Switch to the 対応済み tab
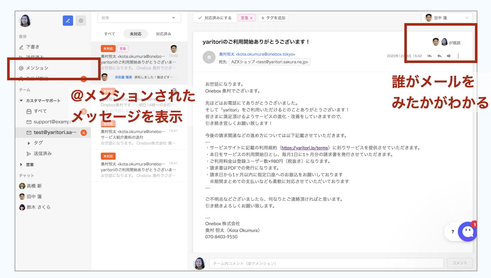The width and height of the screenshot is (491, 278). tap(163, 34)
